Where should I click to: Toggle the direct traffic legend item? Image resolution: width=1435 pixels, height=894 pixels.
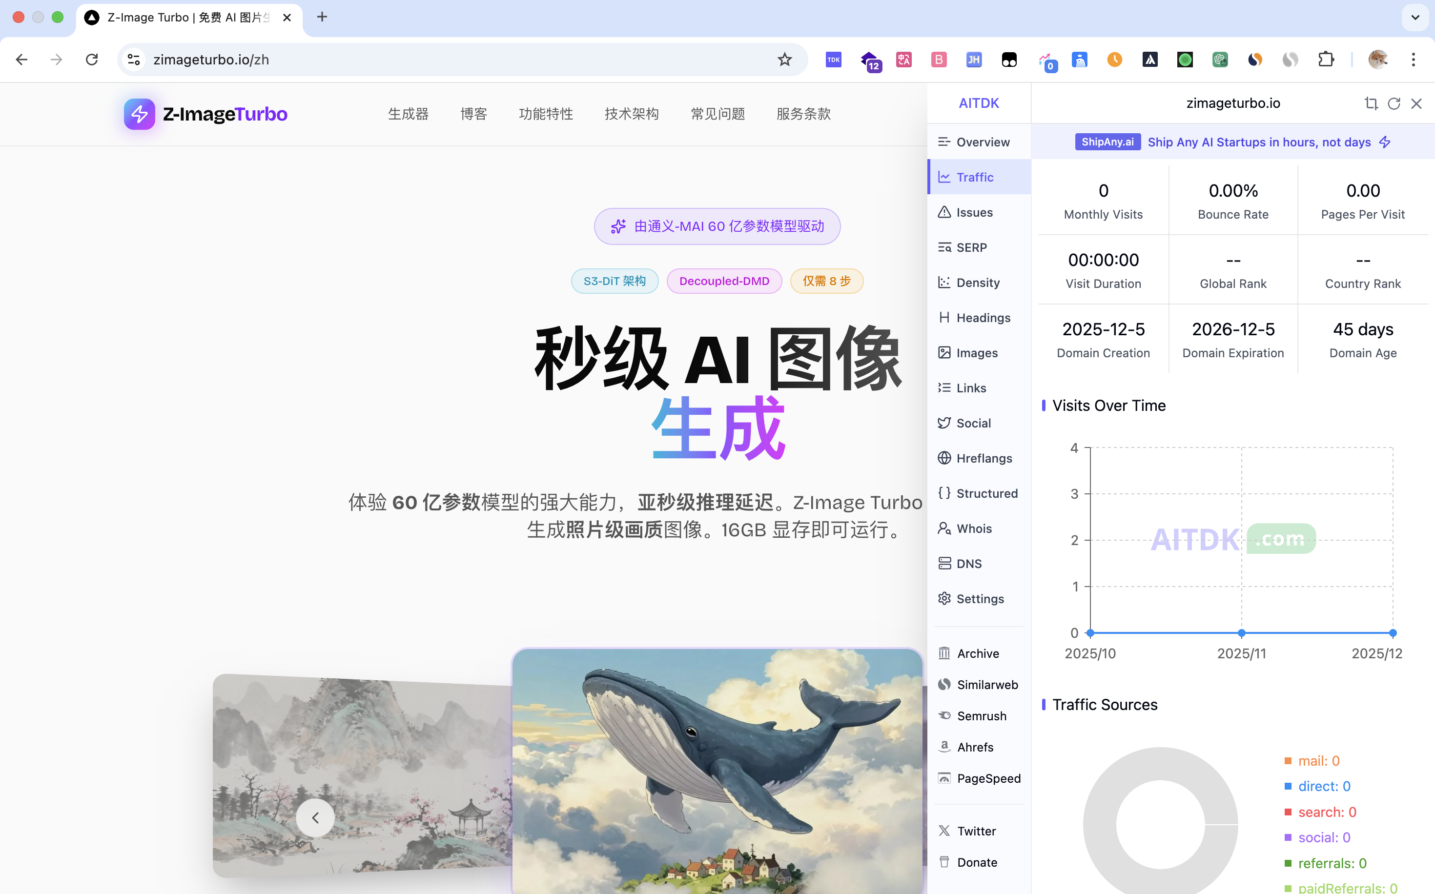1323,786
